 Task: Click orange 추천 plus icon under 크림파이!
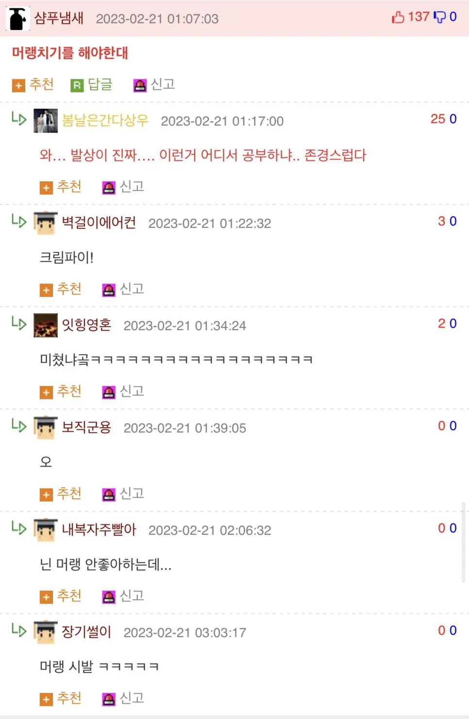tap(46, 290)
